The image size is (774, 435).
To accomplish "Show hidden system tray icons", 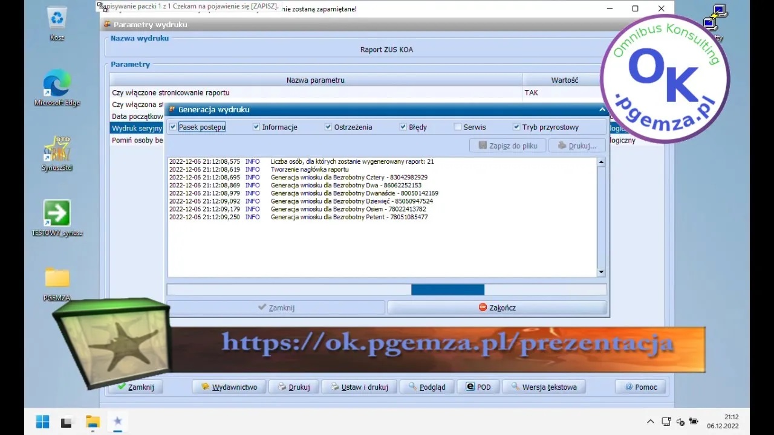I will [651, 422].
